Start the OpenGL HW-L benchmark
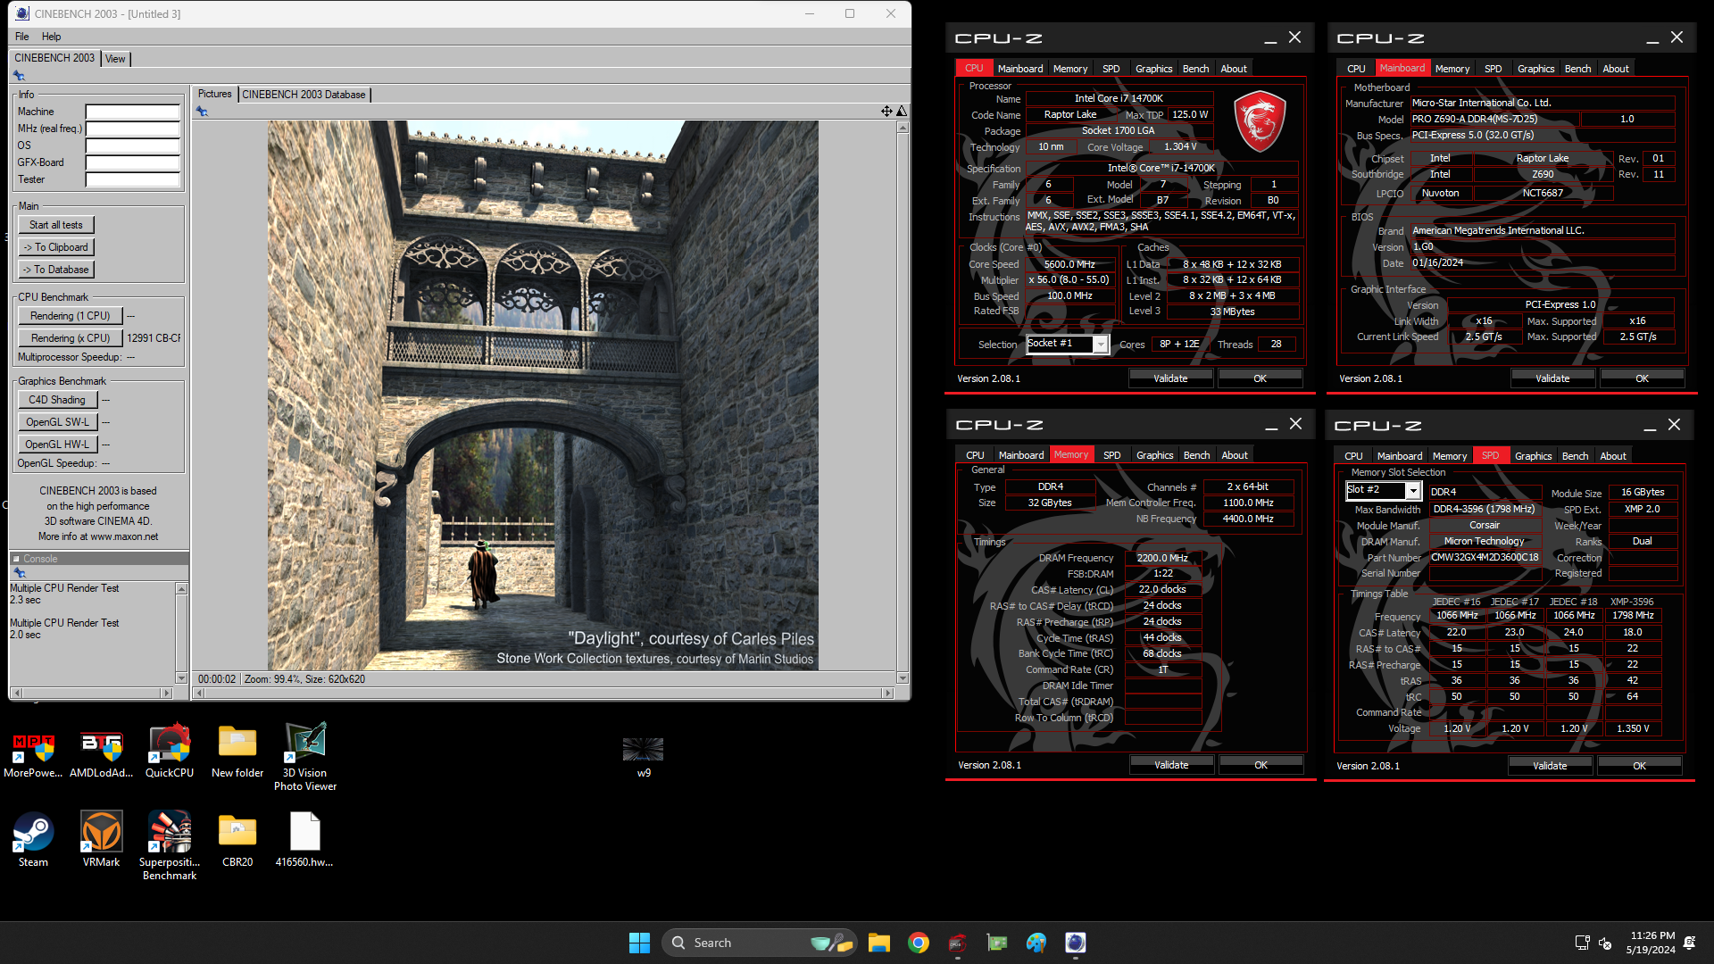The height and width of the screenshot is (964, 1714). coord(57,445)
